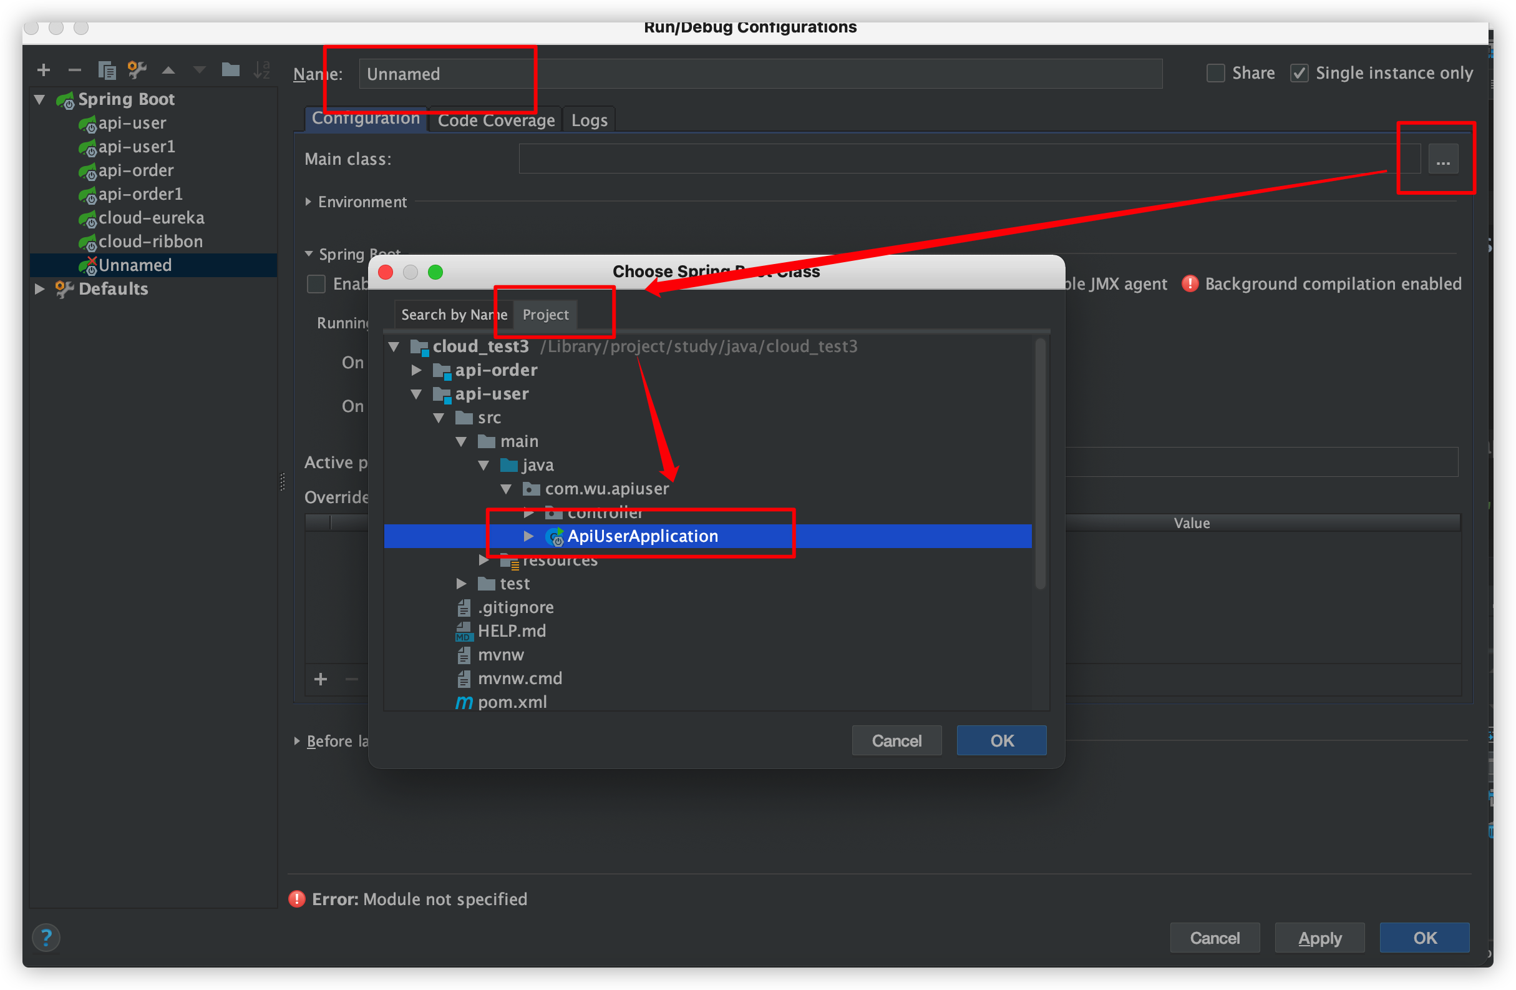Screen dimensions: 1516x990
Task: Collapse the src folder
Action: pos(439,418)
